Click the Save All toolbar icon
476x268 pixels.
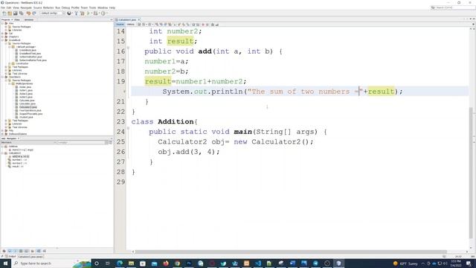22,13
